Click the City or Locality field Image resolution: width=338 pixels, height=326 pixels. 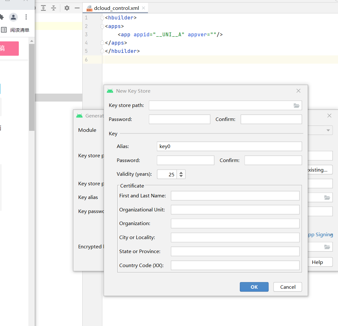coord(235,237)
